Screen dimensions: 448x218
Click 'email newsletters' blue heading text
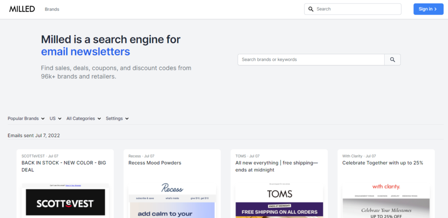pos(85,52)
